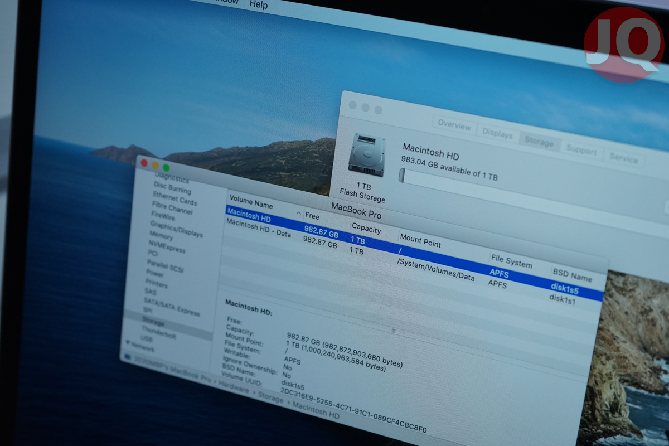Select Disc Burning in the sidebar
The height and width of the screenshot is (446, 669).
[172, 188]
